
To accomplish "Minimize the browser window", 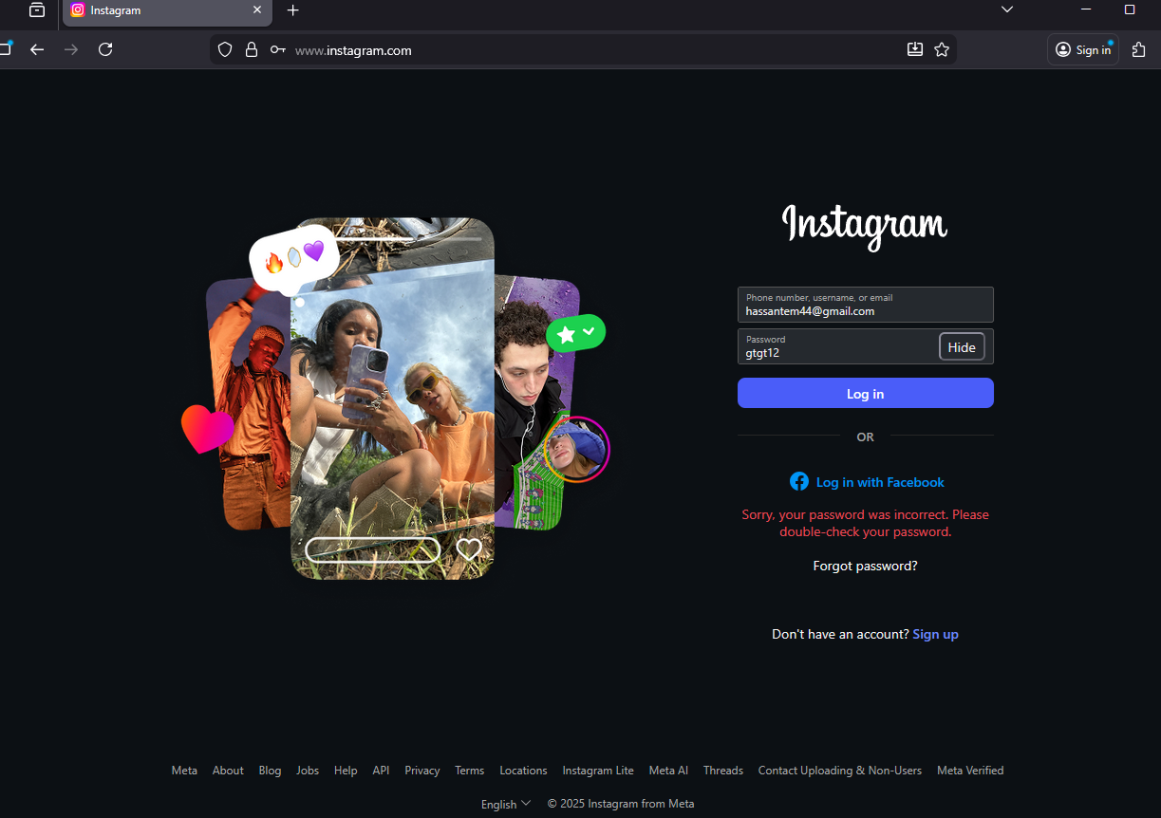I will (x=1086, y=9).
